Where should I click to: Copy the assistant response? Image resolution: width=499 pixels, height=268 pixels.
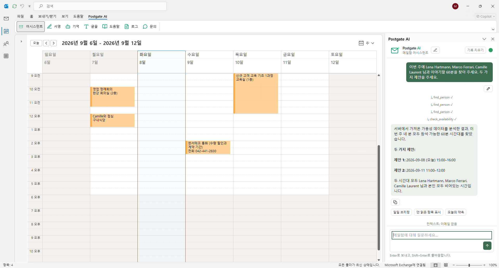395,202
